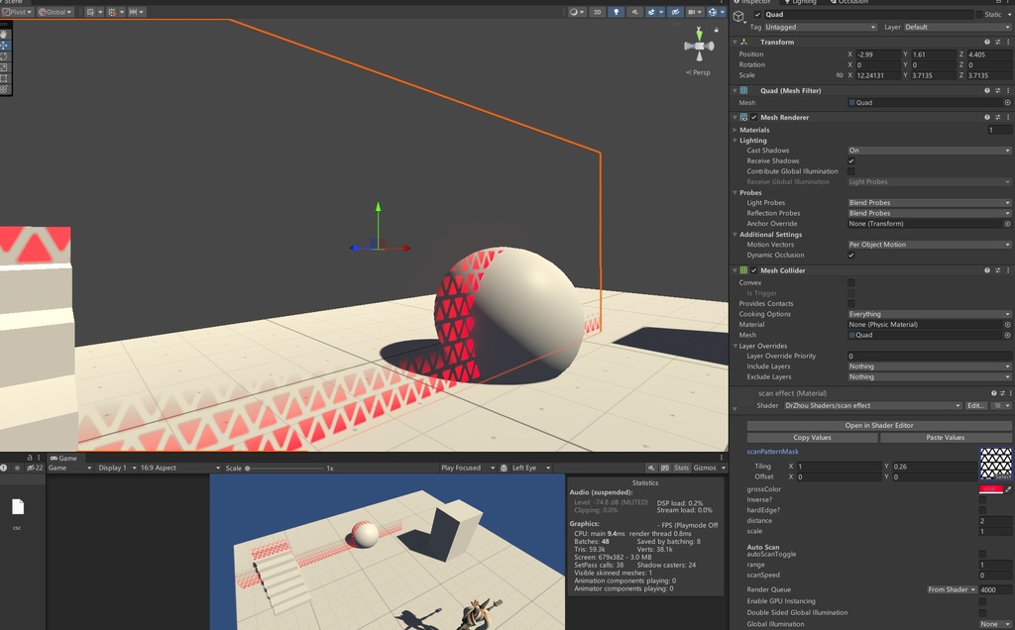Select the Rect transform tool
Image resolution: width=1015 pixels, height=630 pixels.
click(5, 78)
